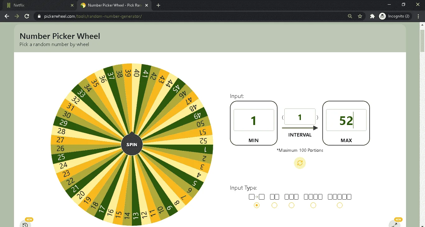The height and width of the screenshot is (227, 425).
Task: Click the MIN number field showing 1
Action: pos(254,120)
